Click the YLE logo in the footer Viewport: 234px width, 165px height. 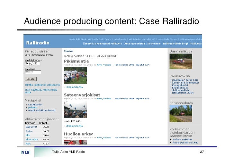click(x=26, y=152)
